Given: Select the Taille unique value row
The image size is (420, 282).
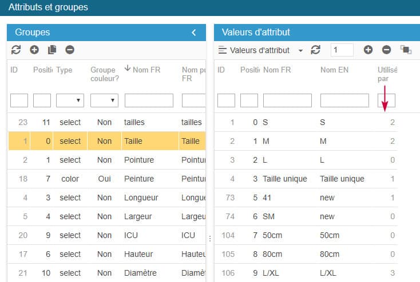Looking at the screenshot, I should point(306,179).
